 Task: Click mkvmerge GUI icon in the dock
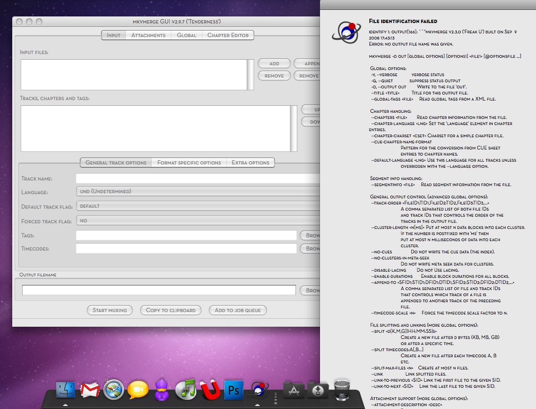coord(259,390)
